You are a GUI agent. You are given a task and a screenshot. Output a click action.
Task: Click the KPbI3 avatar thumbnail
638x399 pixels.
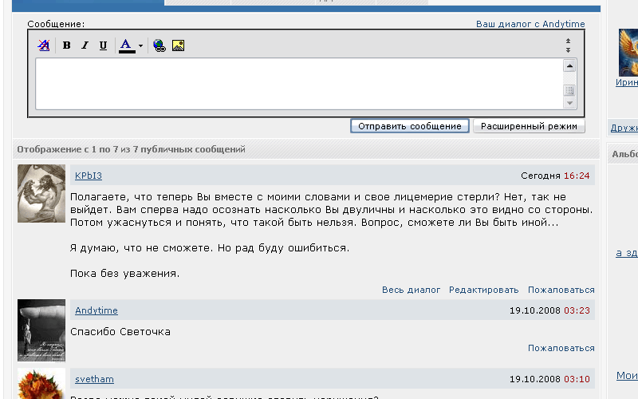(x=41, y=193)
